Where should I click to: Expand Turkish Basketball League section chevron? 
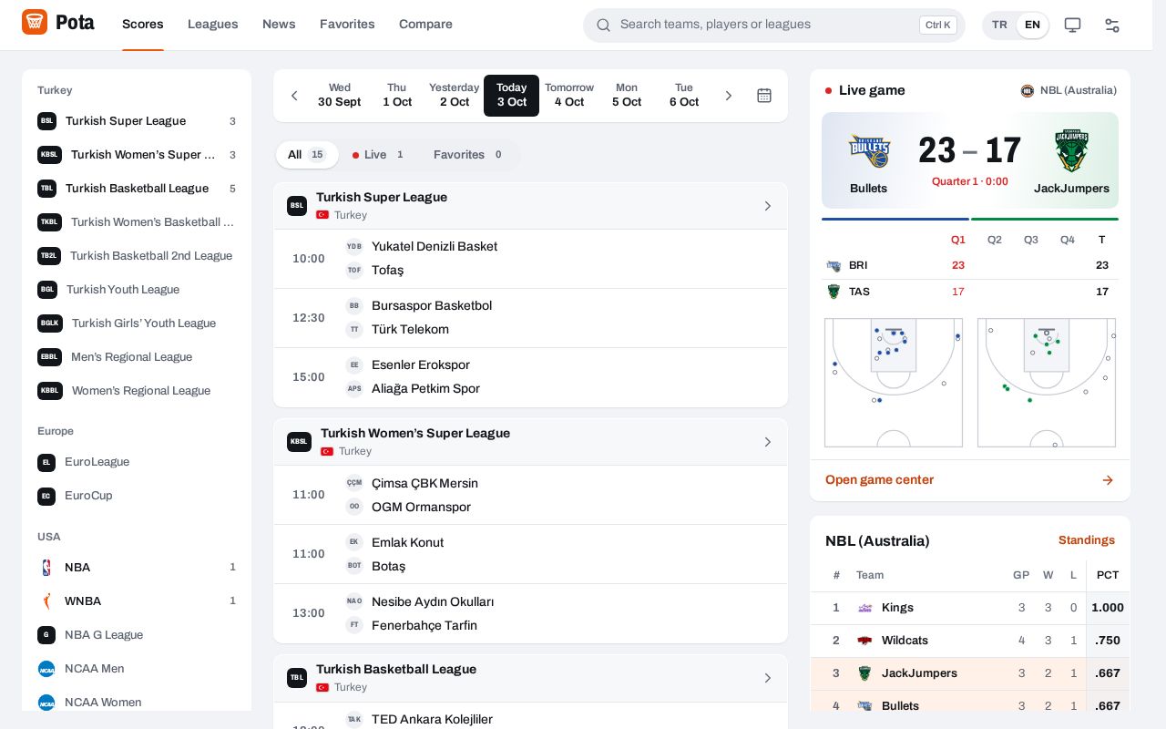point(767,678)
